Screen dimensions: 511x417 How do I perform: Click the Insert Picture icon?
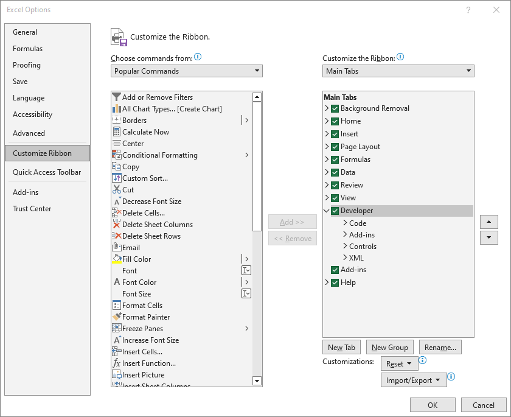point(116,374)
